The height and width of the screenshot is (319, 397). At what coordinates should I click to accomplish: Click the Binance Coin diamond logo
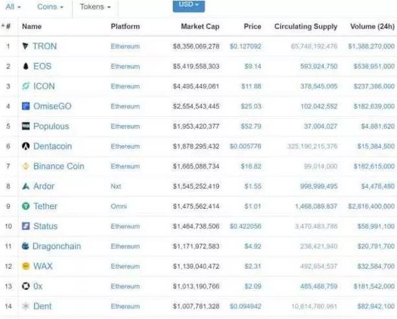pyautogui.click(x=25, y=166)
